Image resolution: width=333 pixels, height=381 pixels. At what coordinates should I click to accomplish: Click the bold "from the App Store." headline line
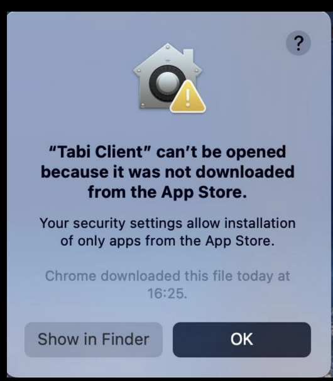[167, 192]
